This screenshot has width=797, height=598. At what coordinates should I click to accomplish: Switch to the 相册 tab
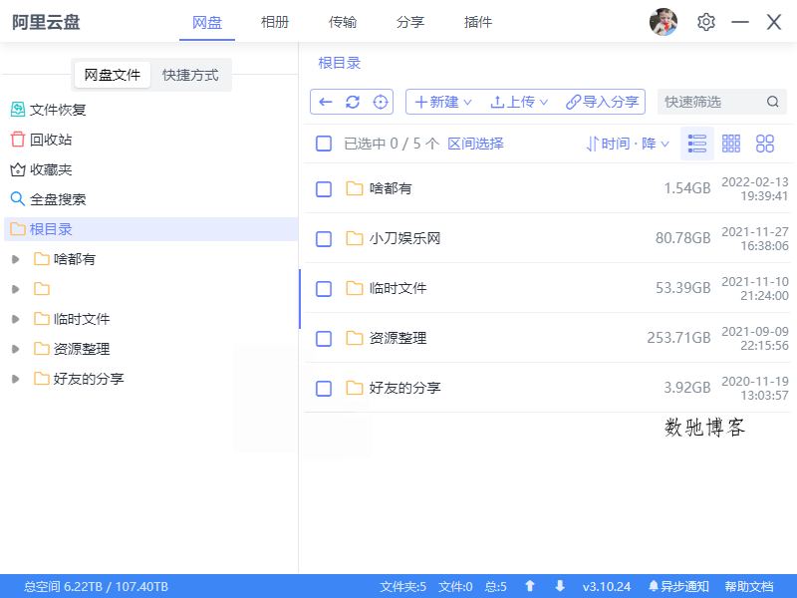pos(275,22)
